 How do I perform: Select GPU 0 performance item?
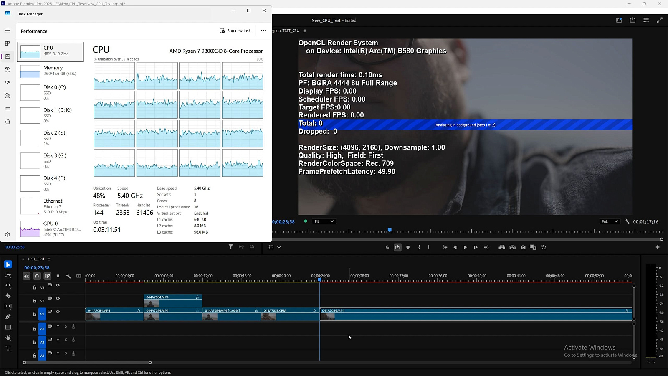click(x=50, y=229)
